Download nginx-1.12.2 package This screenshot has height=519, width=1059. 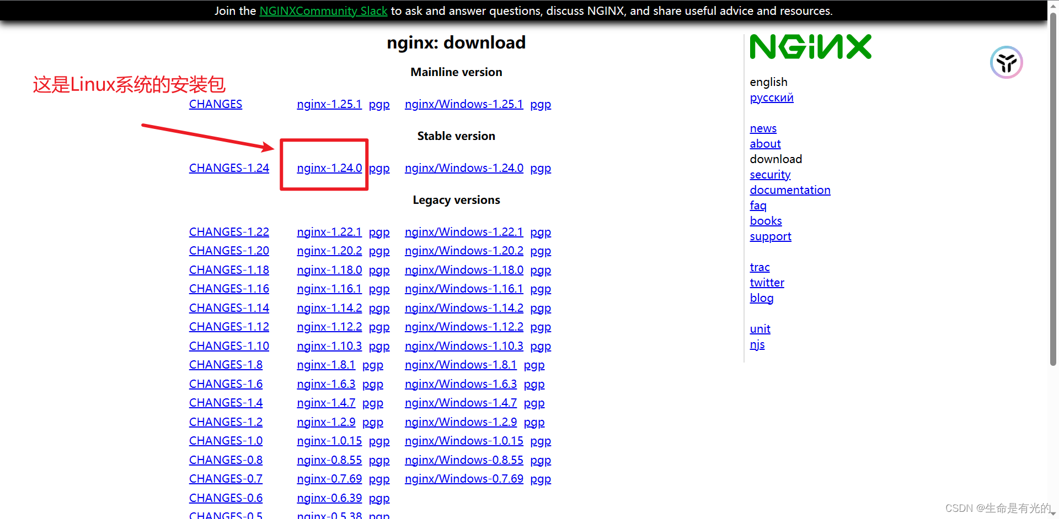329,327
